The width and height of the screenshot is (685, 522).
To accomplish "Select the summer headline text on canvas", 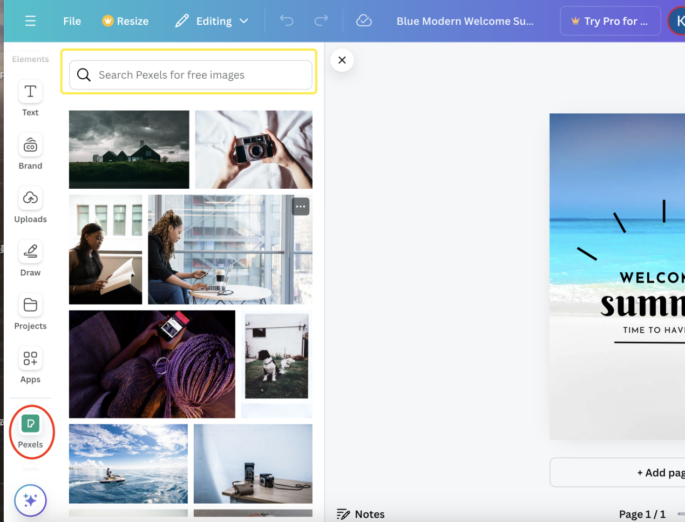I will click(643, 305).
